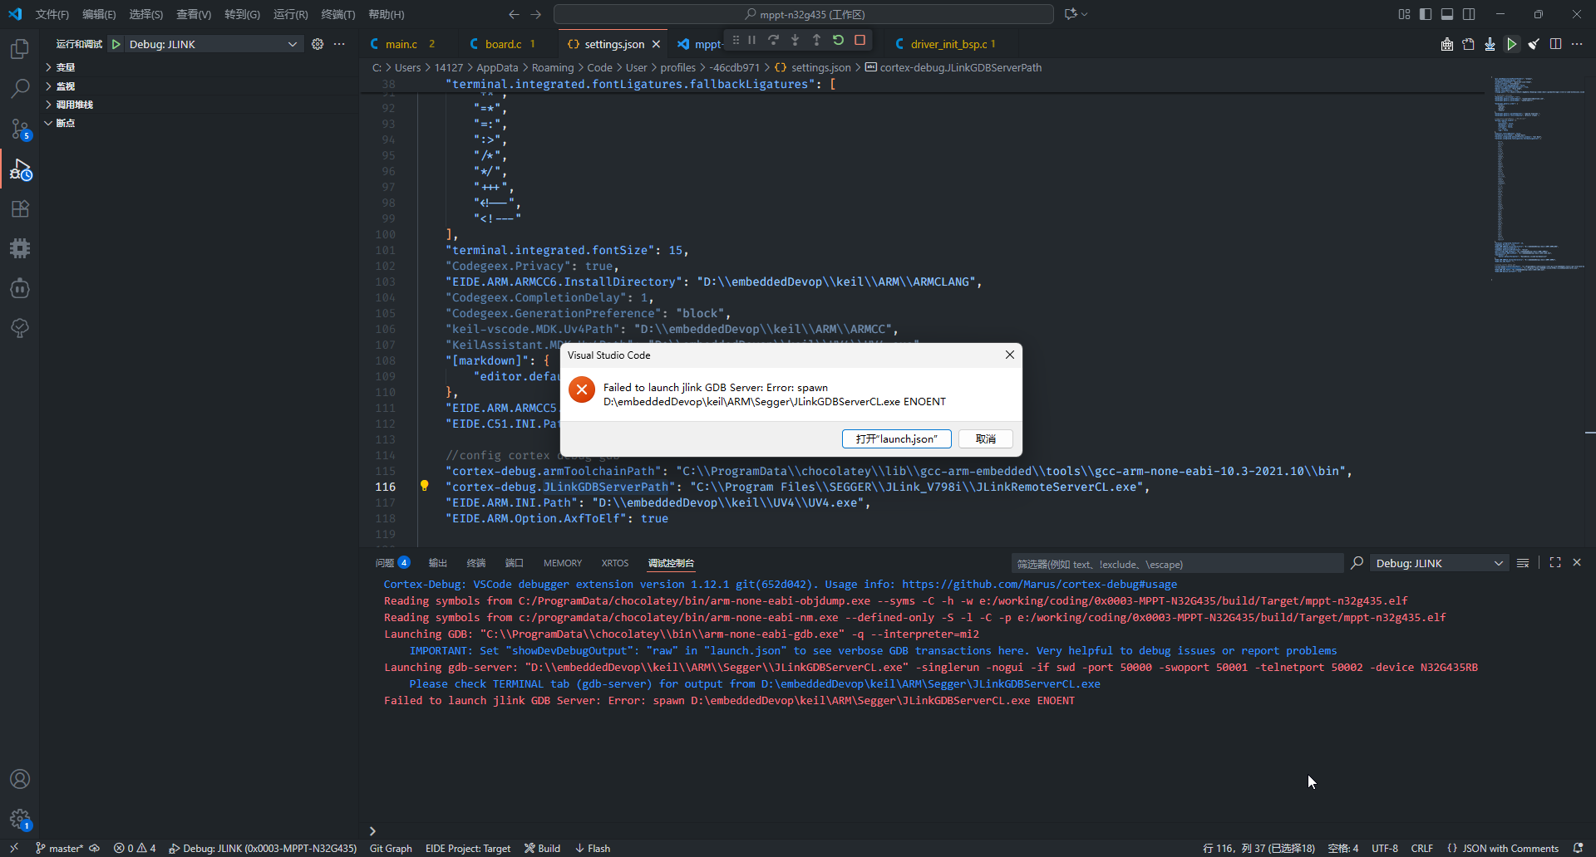
Task: Expand the 变量 section
Action: [65, 67]
